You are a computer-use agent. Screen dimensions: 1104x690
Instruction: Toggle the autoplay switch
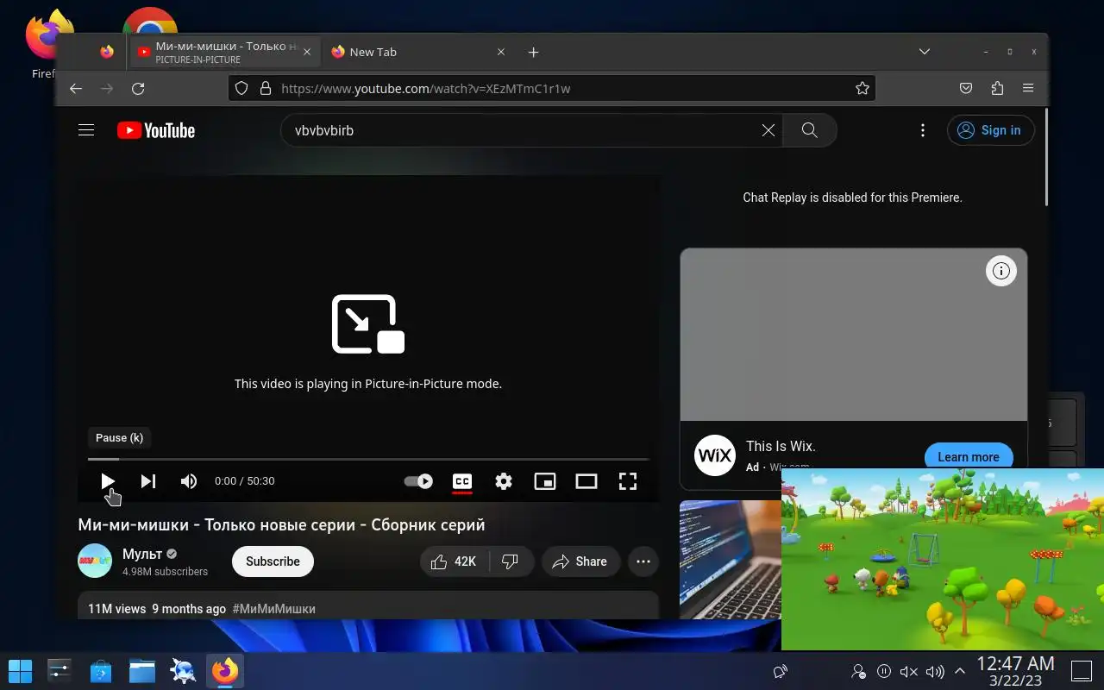418,481
